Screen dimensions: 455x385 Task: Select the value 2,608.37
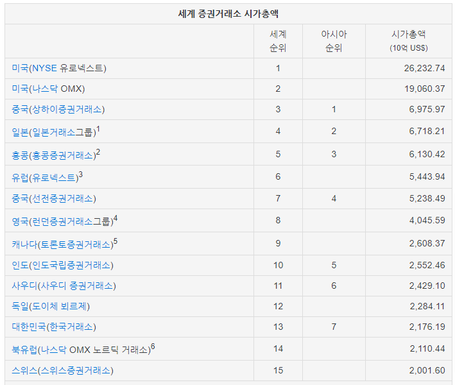tap(427, 243)
